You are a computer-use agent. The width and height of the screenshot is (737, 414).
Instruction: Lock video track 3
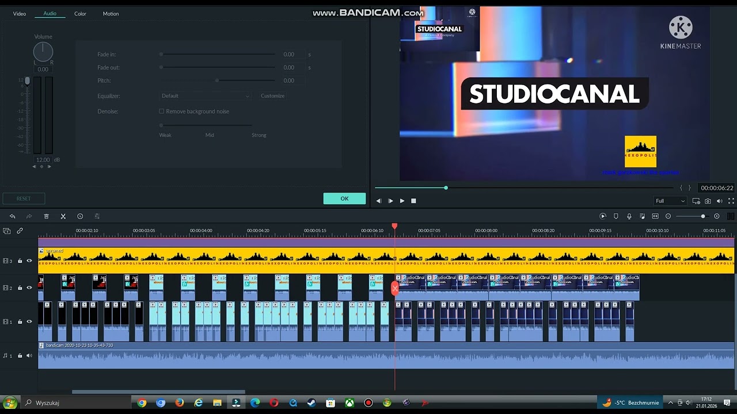pos(20,260)
